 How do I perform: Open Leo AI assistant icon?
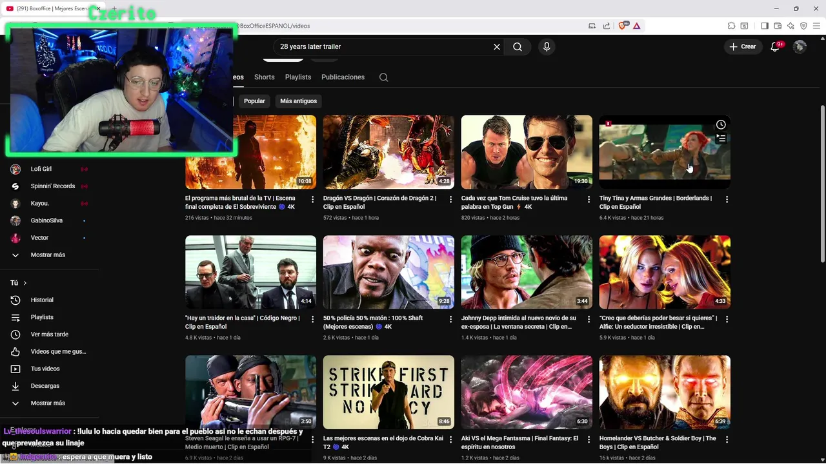791,26
